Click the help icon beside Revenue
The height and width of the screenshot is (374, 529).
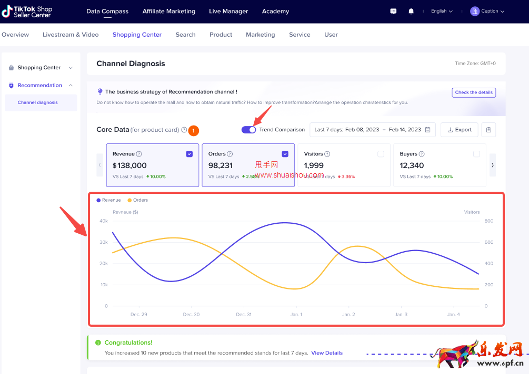[x=138, y=154]
